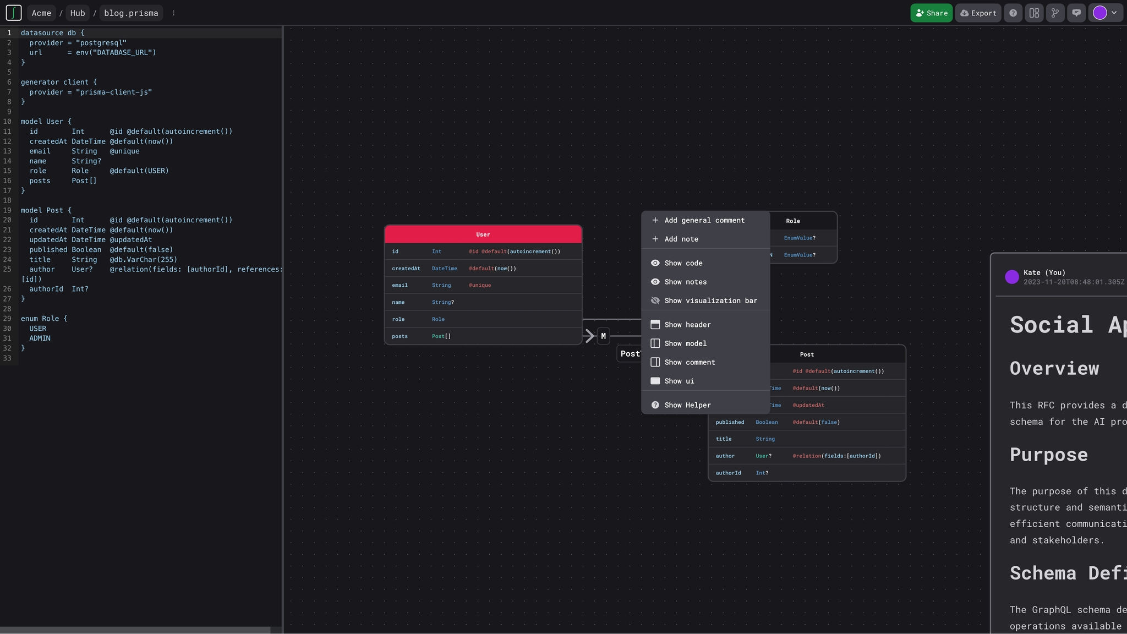Click the green Share button
Image resolution: width=1127 pixels, height=634 pixels.
[931, 13]
